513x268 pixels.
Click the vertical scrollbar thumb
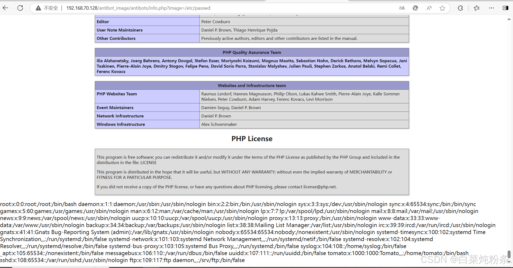tap(509, 254)
